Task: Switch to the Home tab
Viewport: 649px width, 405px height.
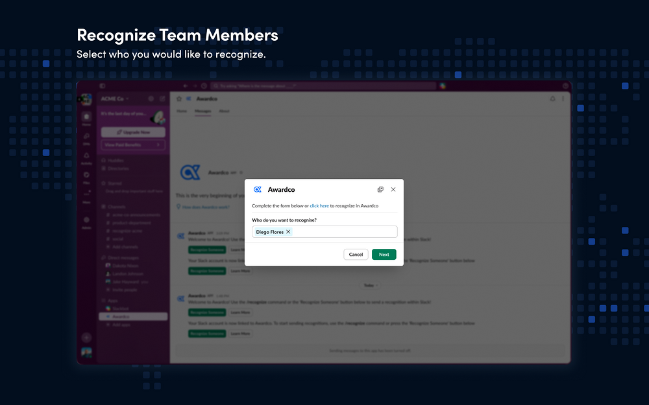Action: pyautogui.click(x=182, y=111)
